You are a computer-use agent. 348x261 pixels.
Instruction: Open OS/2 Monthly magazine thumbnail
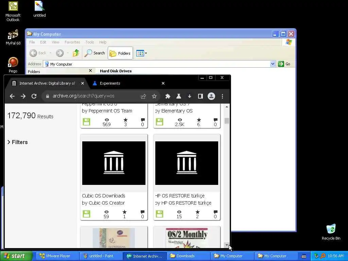pos(187,238)
